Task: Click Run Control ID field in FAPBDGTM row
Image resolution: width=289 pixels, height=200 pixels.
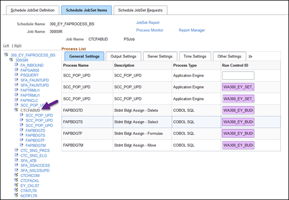Action: [238, 145]
